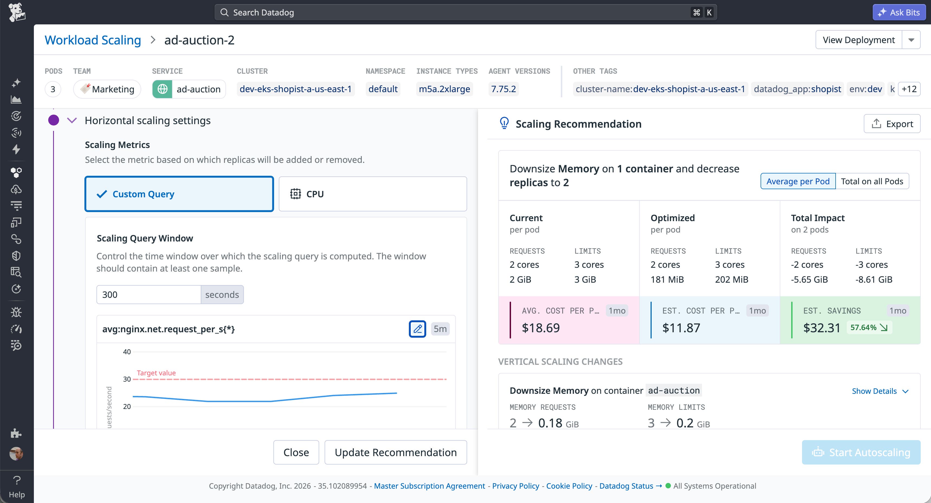Image resolution: width=931 pixels, height=503 pixels.
Task: Edit the scaling query with the pencil icon
Action: tap(418, 329)
